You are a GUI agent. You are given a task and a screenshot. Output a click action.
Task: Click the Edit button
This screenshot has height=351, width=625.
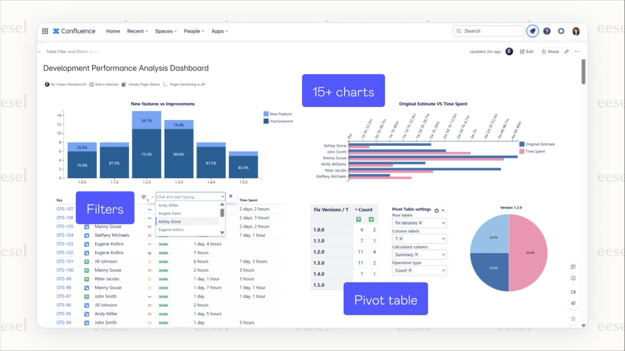[x=526, y=52]
